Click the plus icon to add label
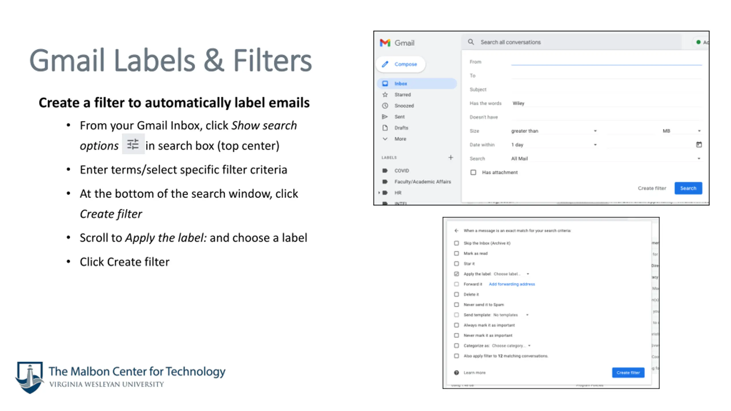The height and width of the screenshot is (411, 731). pos(451,157)
